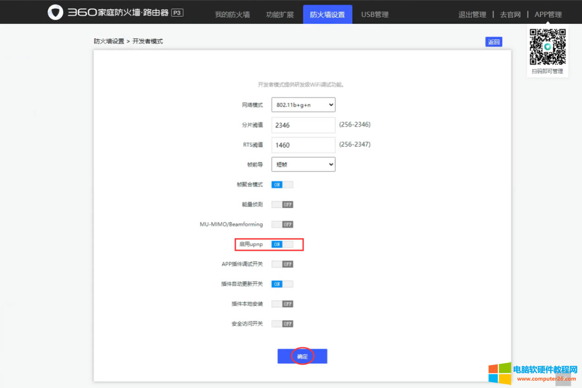Click the 360 shield logo icon
This screenshot has width=582, height=388.
click(x=55, y=12)
